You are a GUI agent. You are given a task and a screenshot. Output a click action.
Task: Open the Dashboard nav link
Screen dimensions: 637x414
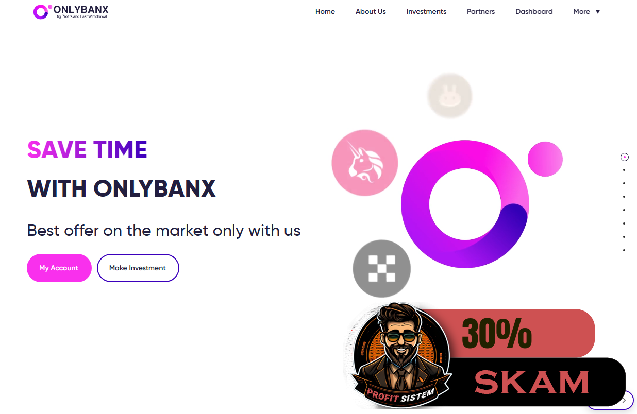534,11
